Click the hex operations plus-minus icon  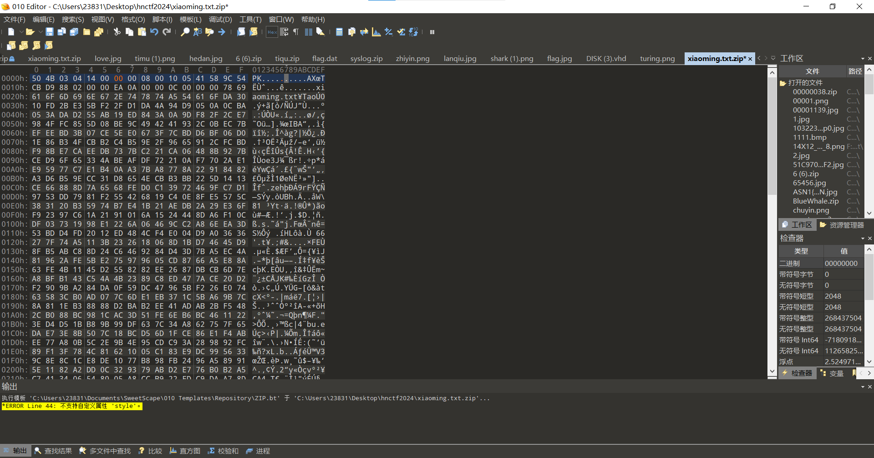(x=388, y=32)
